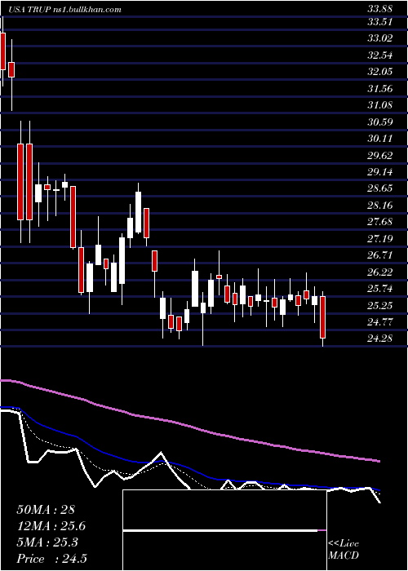
Task: Click the 31.08 price axis label
Action: click(379, 105)
